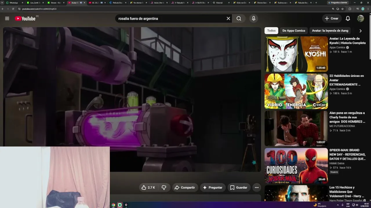The width and height of the screenshot is (371, 208).
Task: Switch to the Lian_Sorth Kick tab
Action: 35,3
